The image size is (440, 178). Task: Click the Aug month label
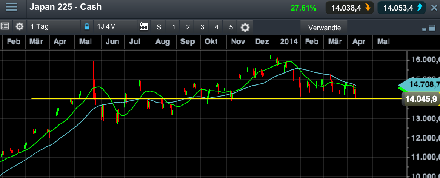[163, 42]
